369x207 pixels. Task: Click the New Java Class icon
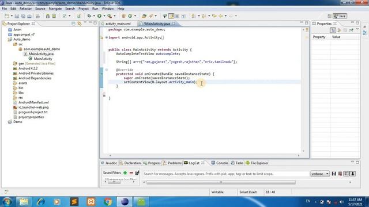130,16
